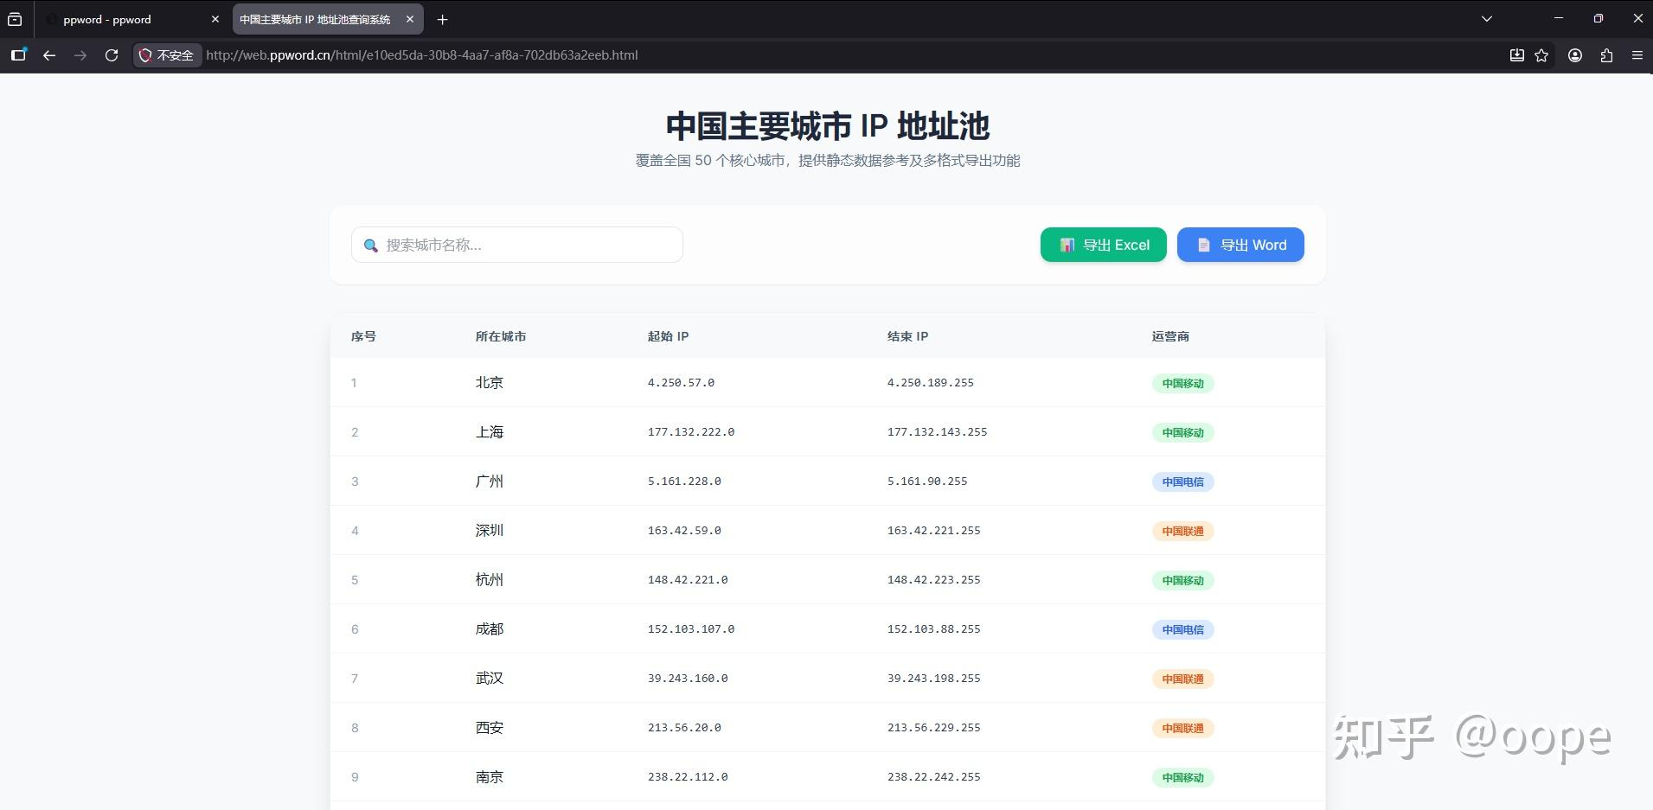Select the 北京 city cell
The image size is (1653, 810).
click(x=490, y=382)
